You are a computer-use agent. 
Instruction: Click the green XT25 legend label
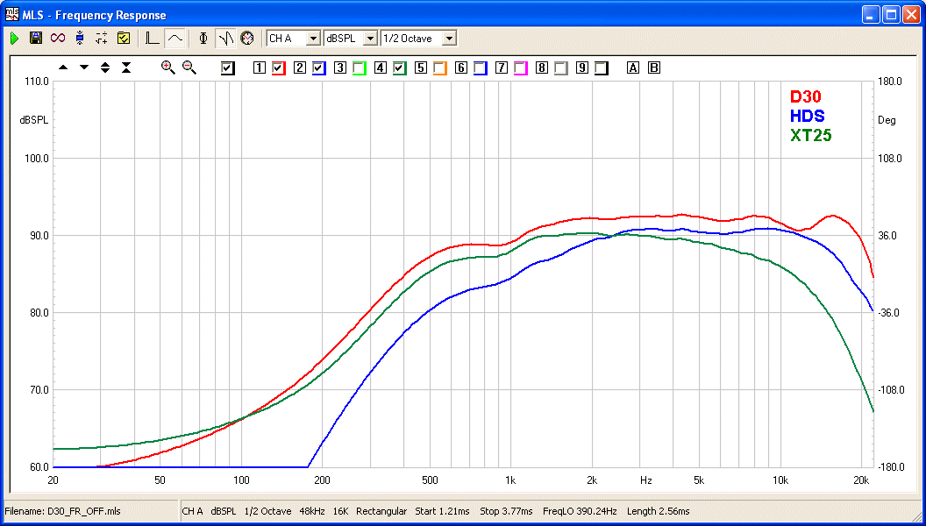[811, 135]
